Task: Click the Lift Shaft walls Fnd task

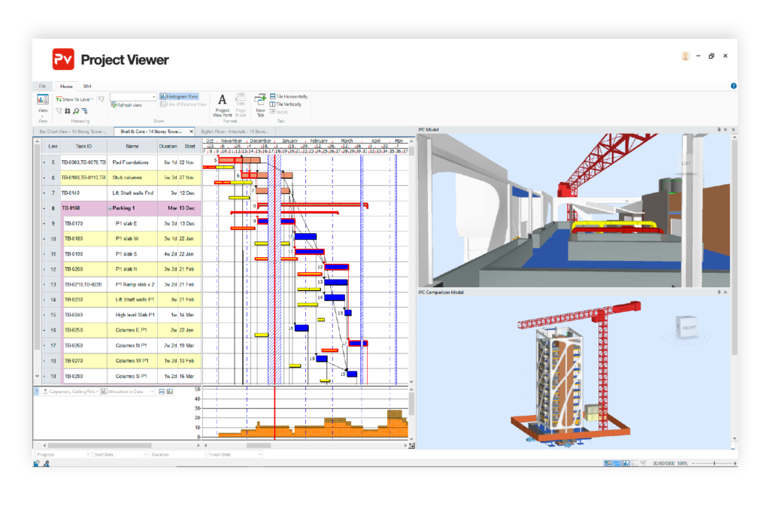Action: click(x=132, y=193)
